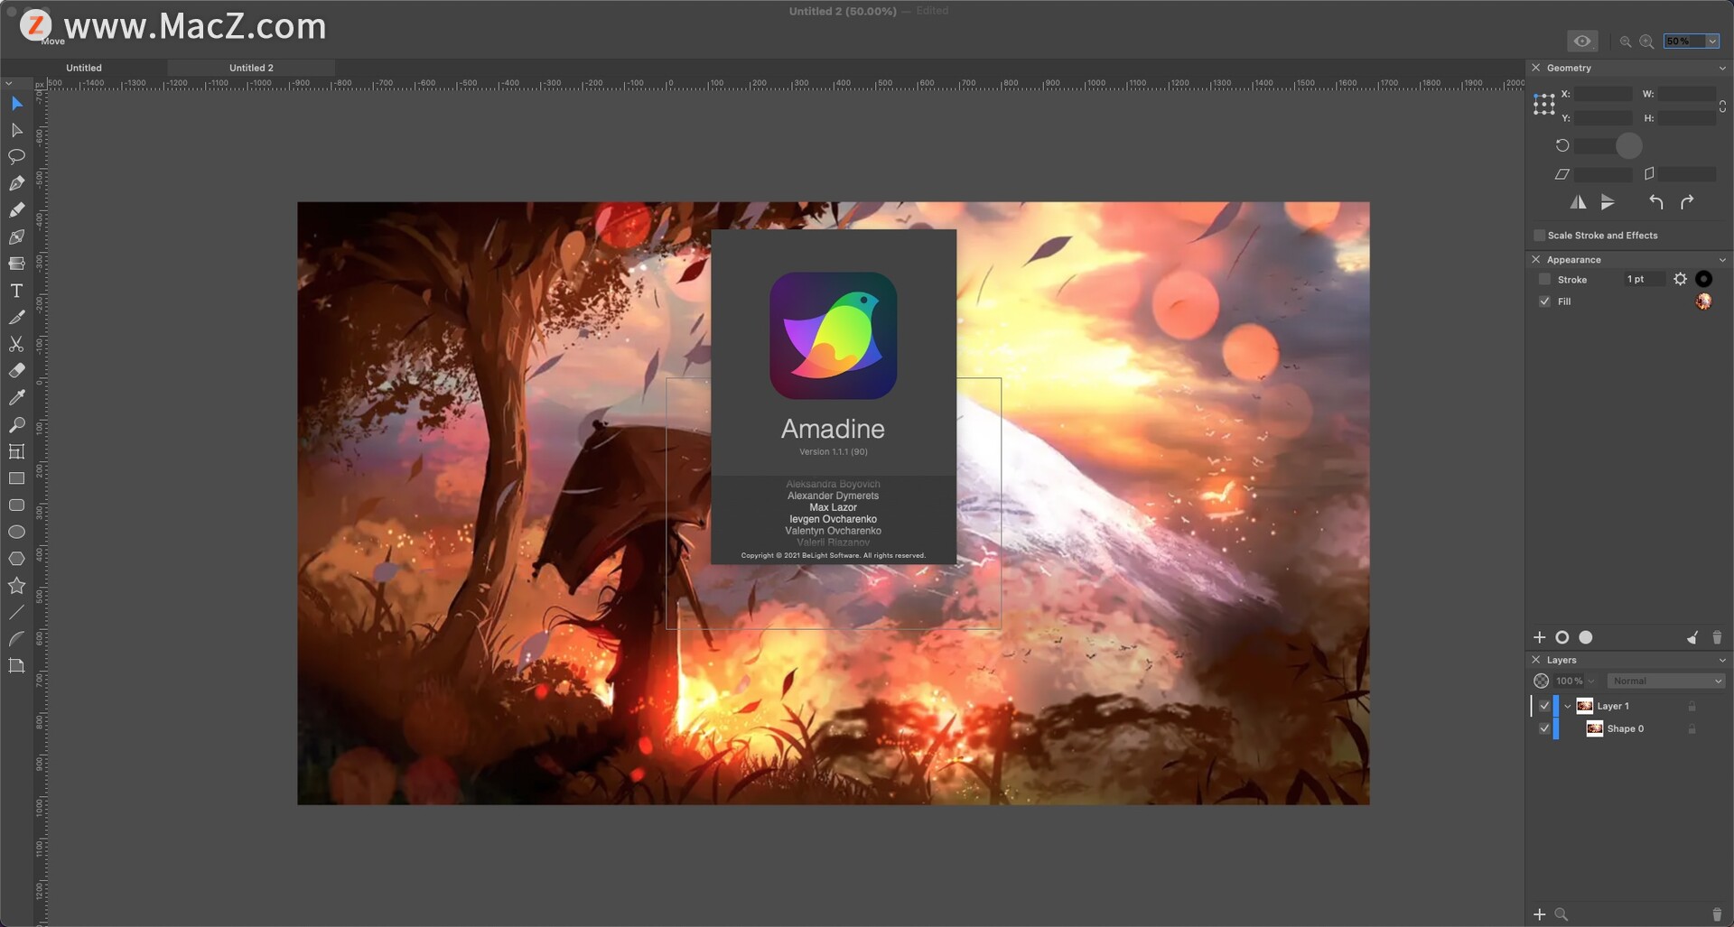Click the reference point grid in Geometry

[1543, 105]
